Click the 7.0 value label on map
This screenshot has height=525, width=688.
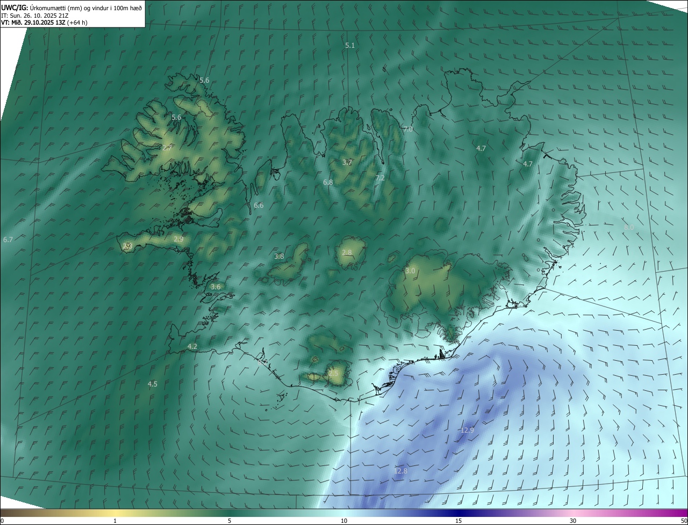(408, 129)
